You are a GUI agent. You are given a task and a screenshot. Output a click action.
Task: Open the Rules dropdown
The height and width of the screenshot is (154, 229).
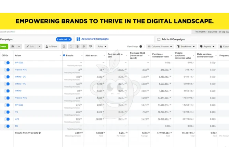[x=102, y=47]
